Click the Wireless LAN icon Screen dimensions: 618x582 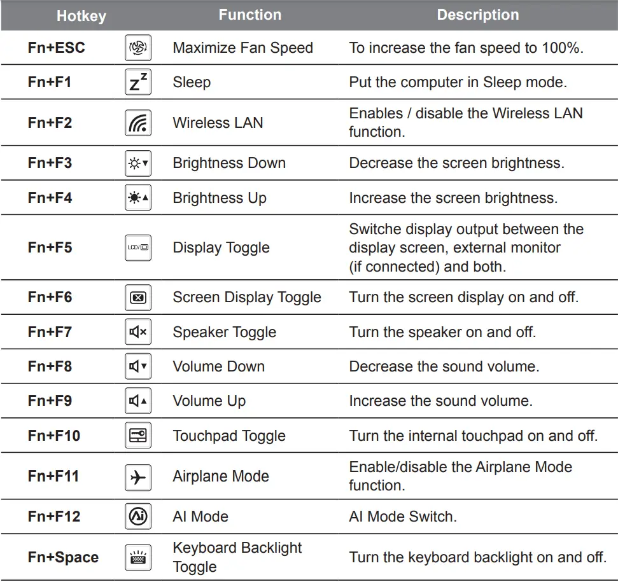(137, 123)
